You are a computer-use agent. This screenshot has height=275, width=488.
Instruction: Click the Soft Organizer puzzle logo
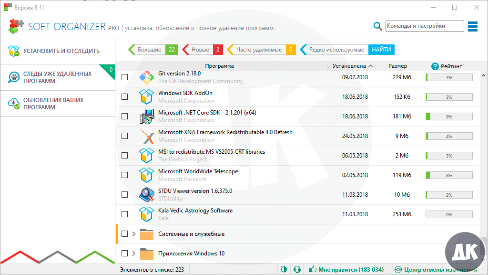[x=16, y=26]
